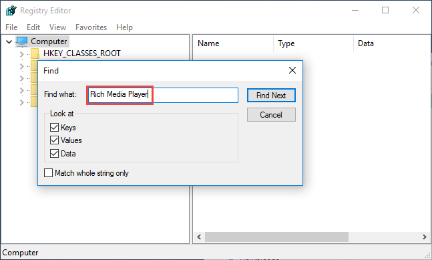This screenshot has width=432, height=260.
Task: Click the Find Next button
Action: tap(271, 96)
